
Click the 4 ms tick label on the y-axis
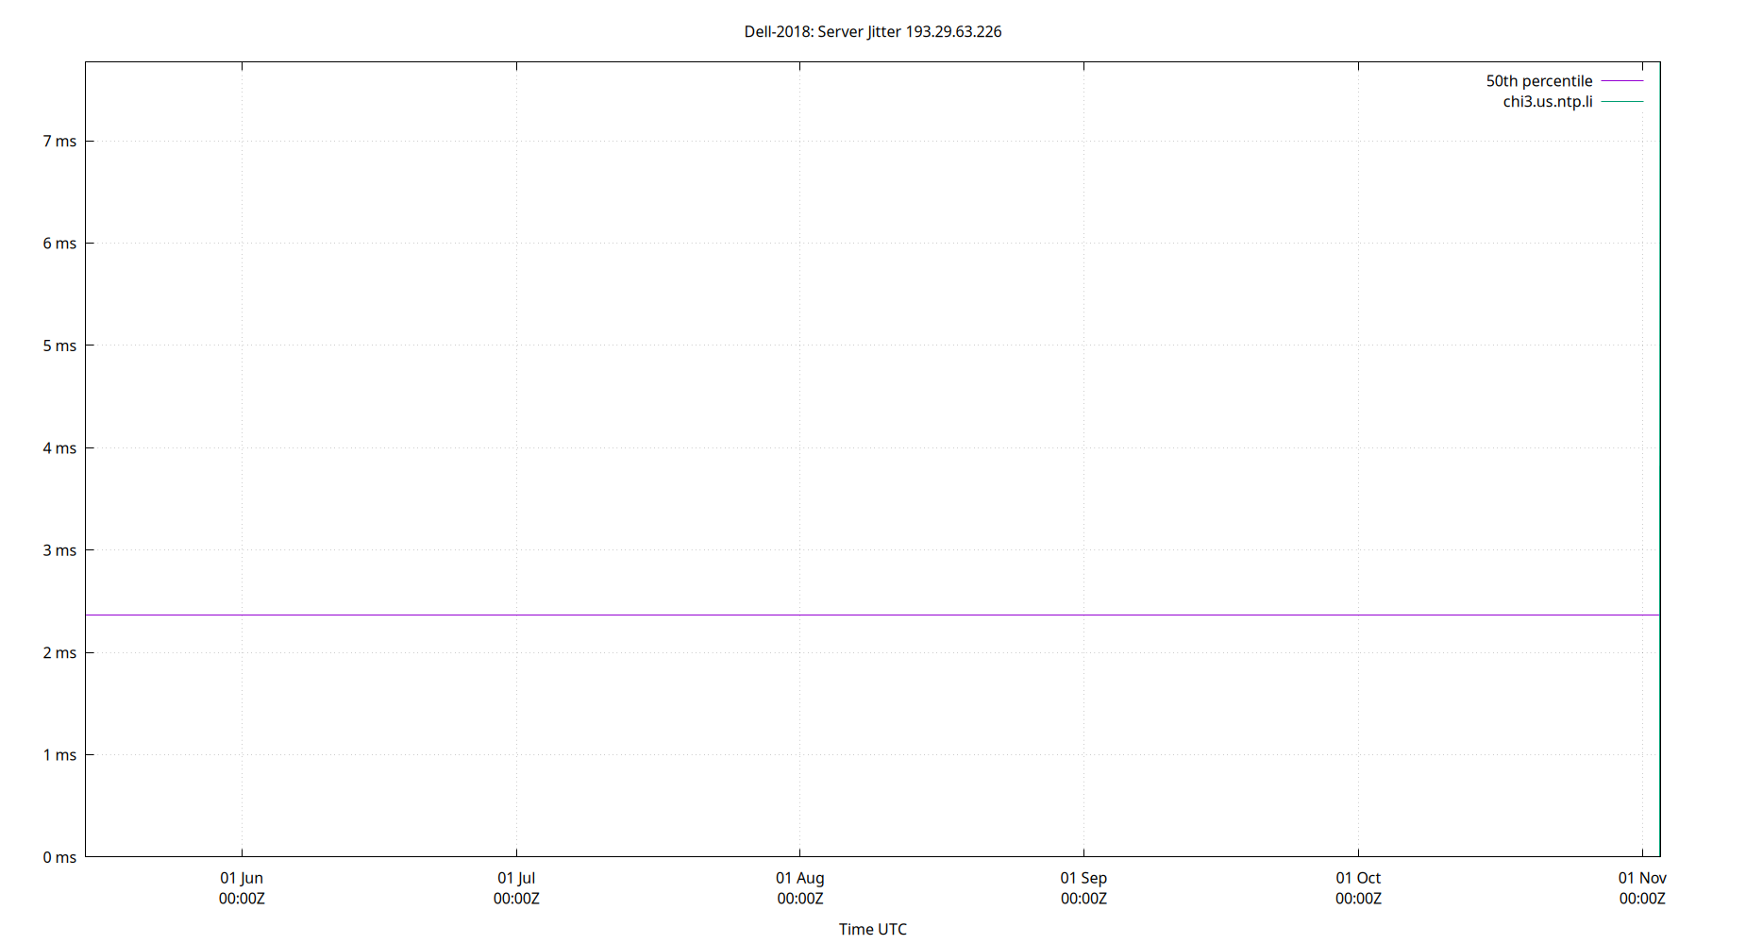tap(59, 448)
